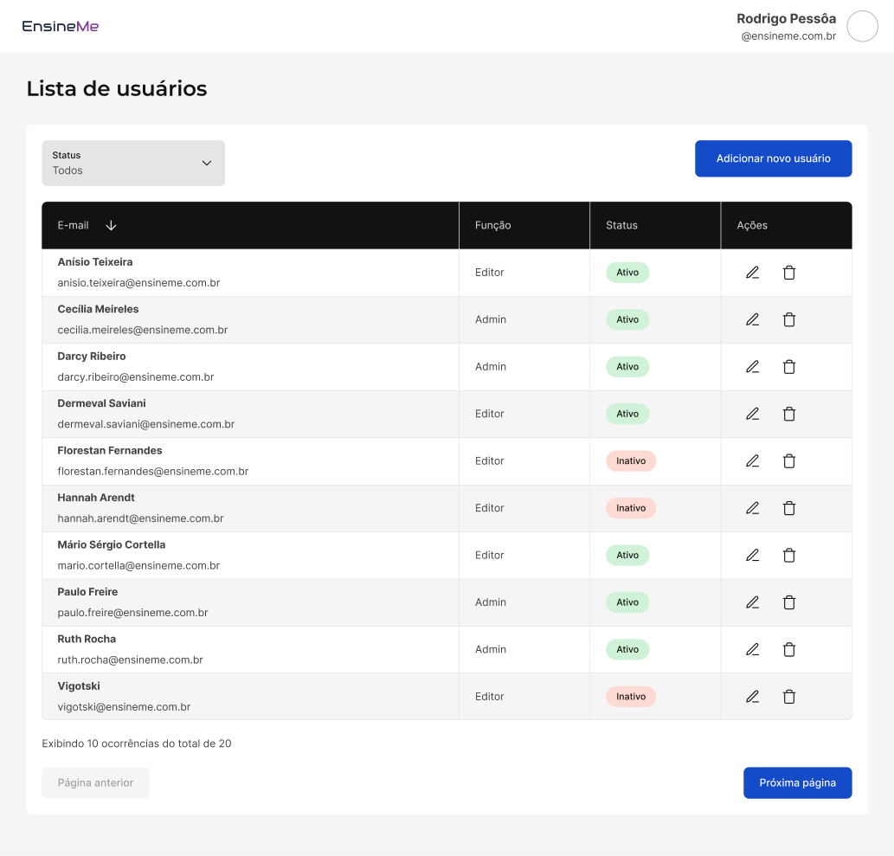Click the pencil icon for Ruth Rocha
Screen dimensions: 894x856
point(752,649)
